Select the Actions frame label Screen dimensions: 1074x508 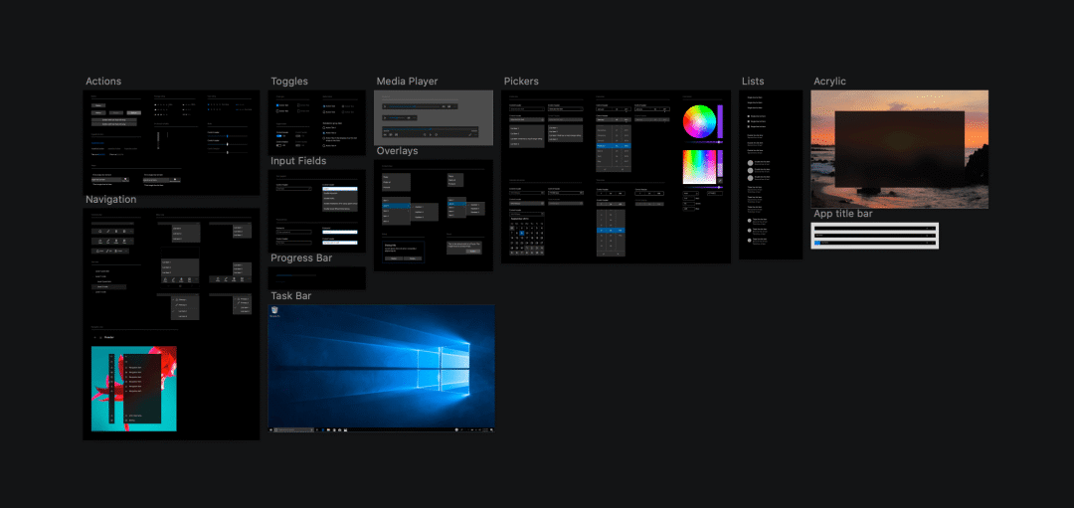click(x=103, y=82)
